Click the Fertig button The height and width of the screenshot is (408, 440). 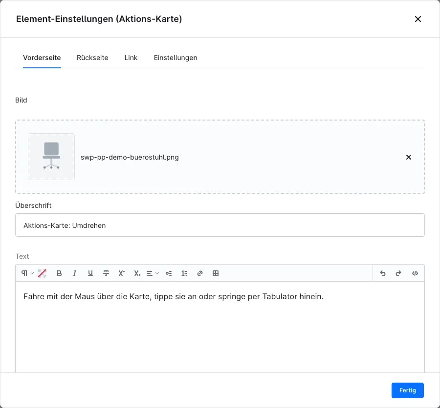point(407,390)
